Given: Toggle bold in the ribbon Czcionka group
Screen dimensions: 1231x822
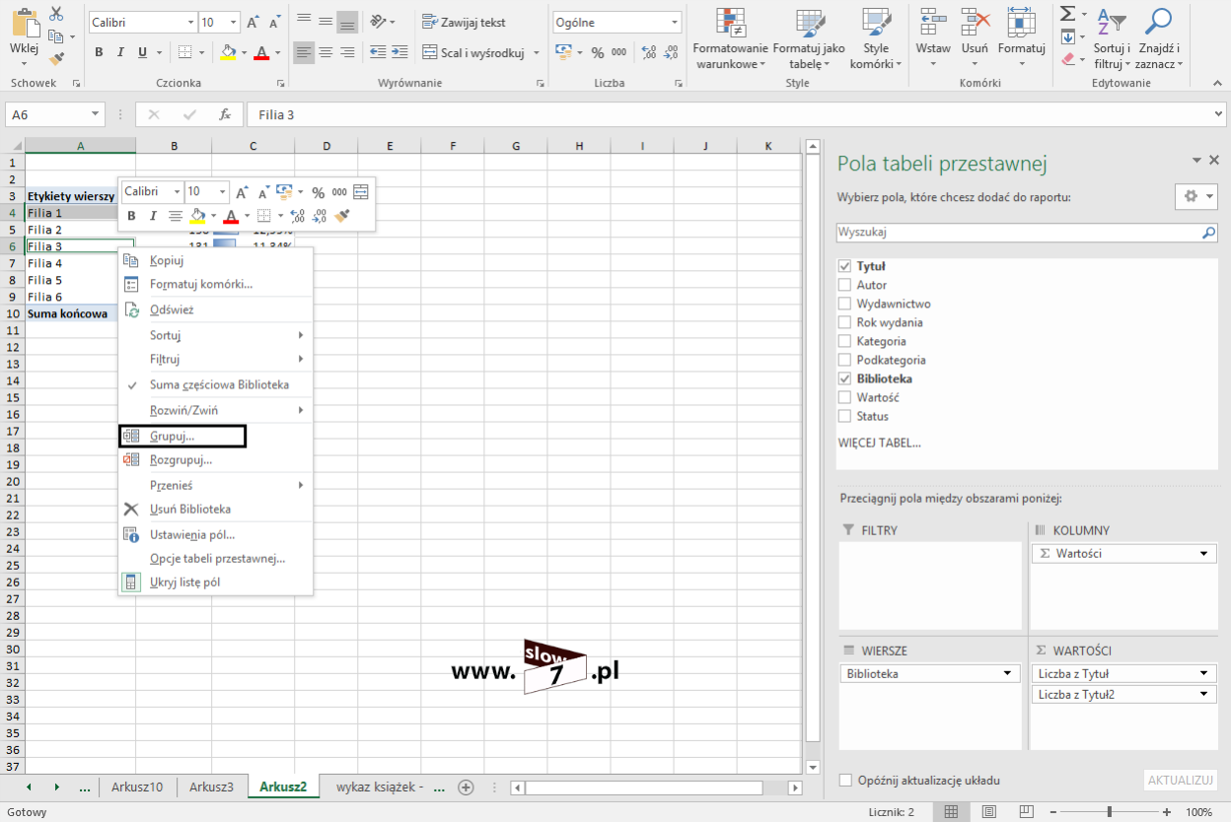Looking at the screenshot, I should coord(99,52).
